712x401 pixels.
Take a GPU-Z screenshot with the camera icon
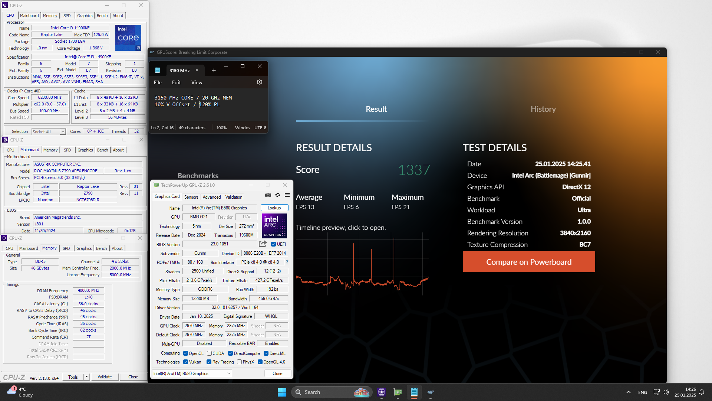click(x=268, y=195)
